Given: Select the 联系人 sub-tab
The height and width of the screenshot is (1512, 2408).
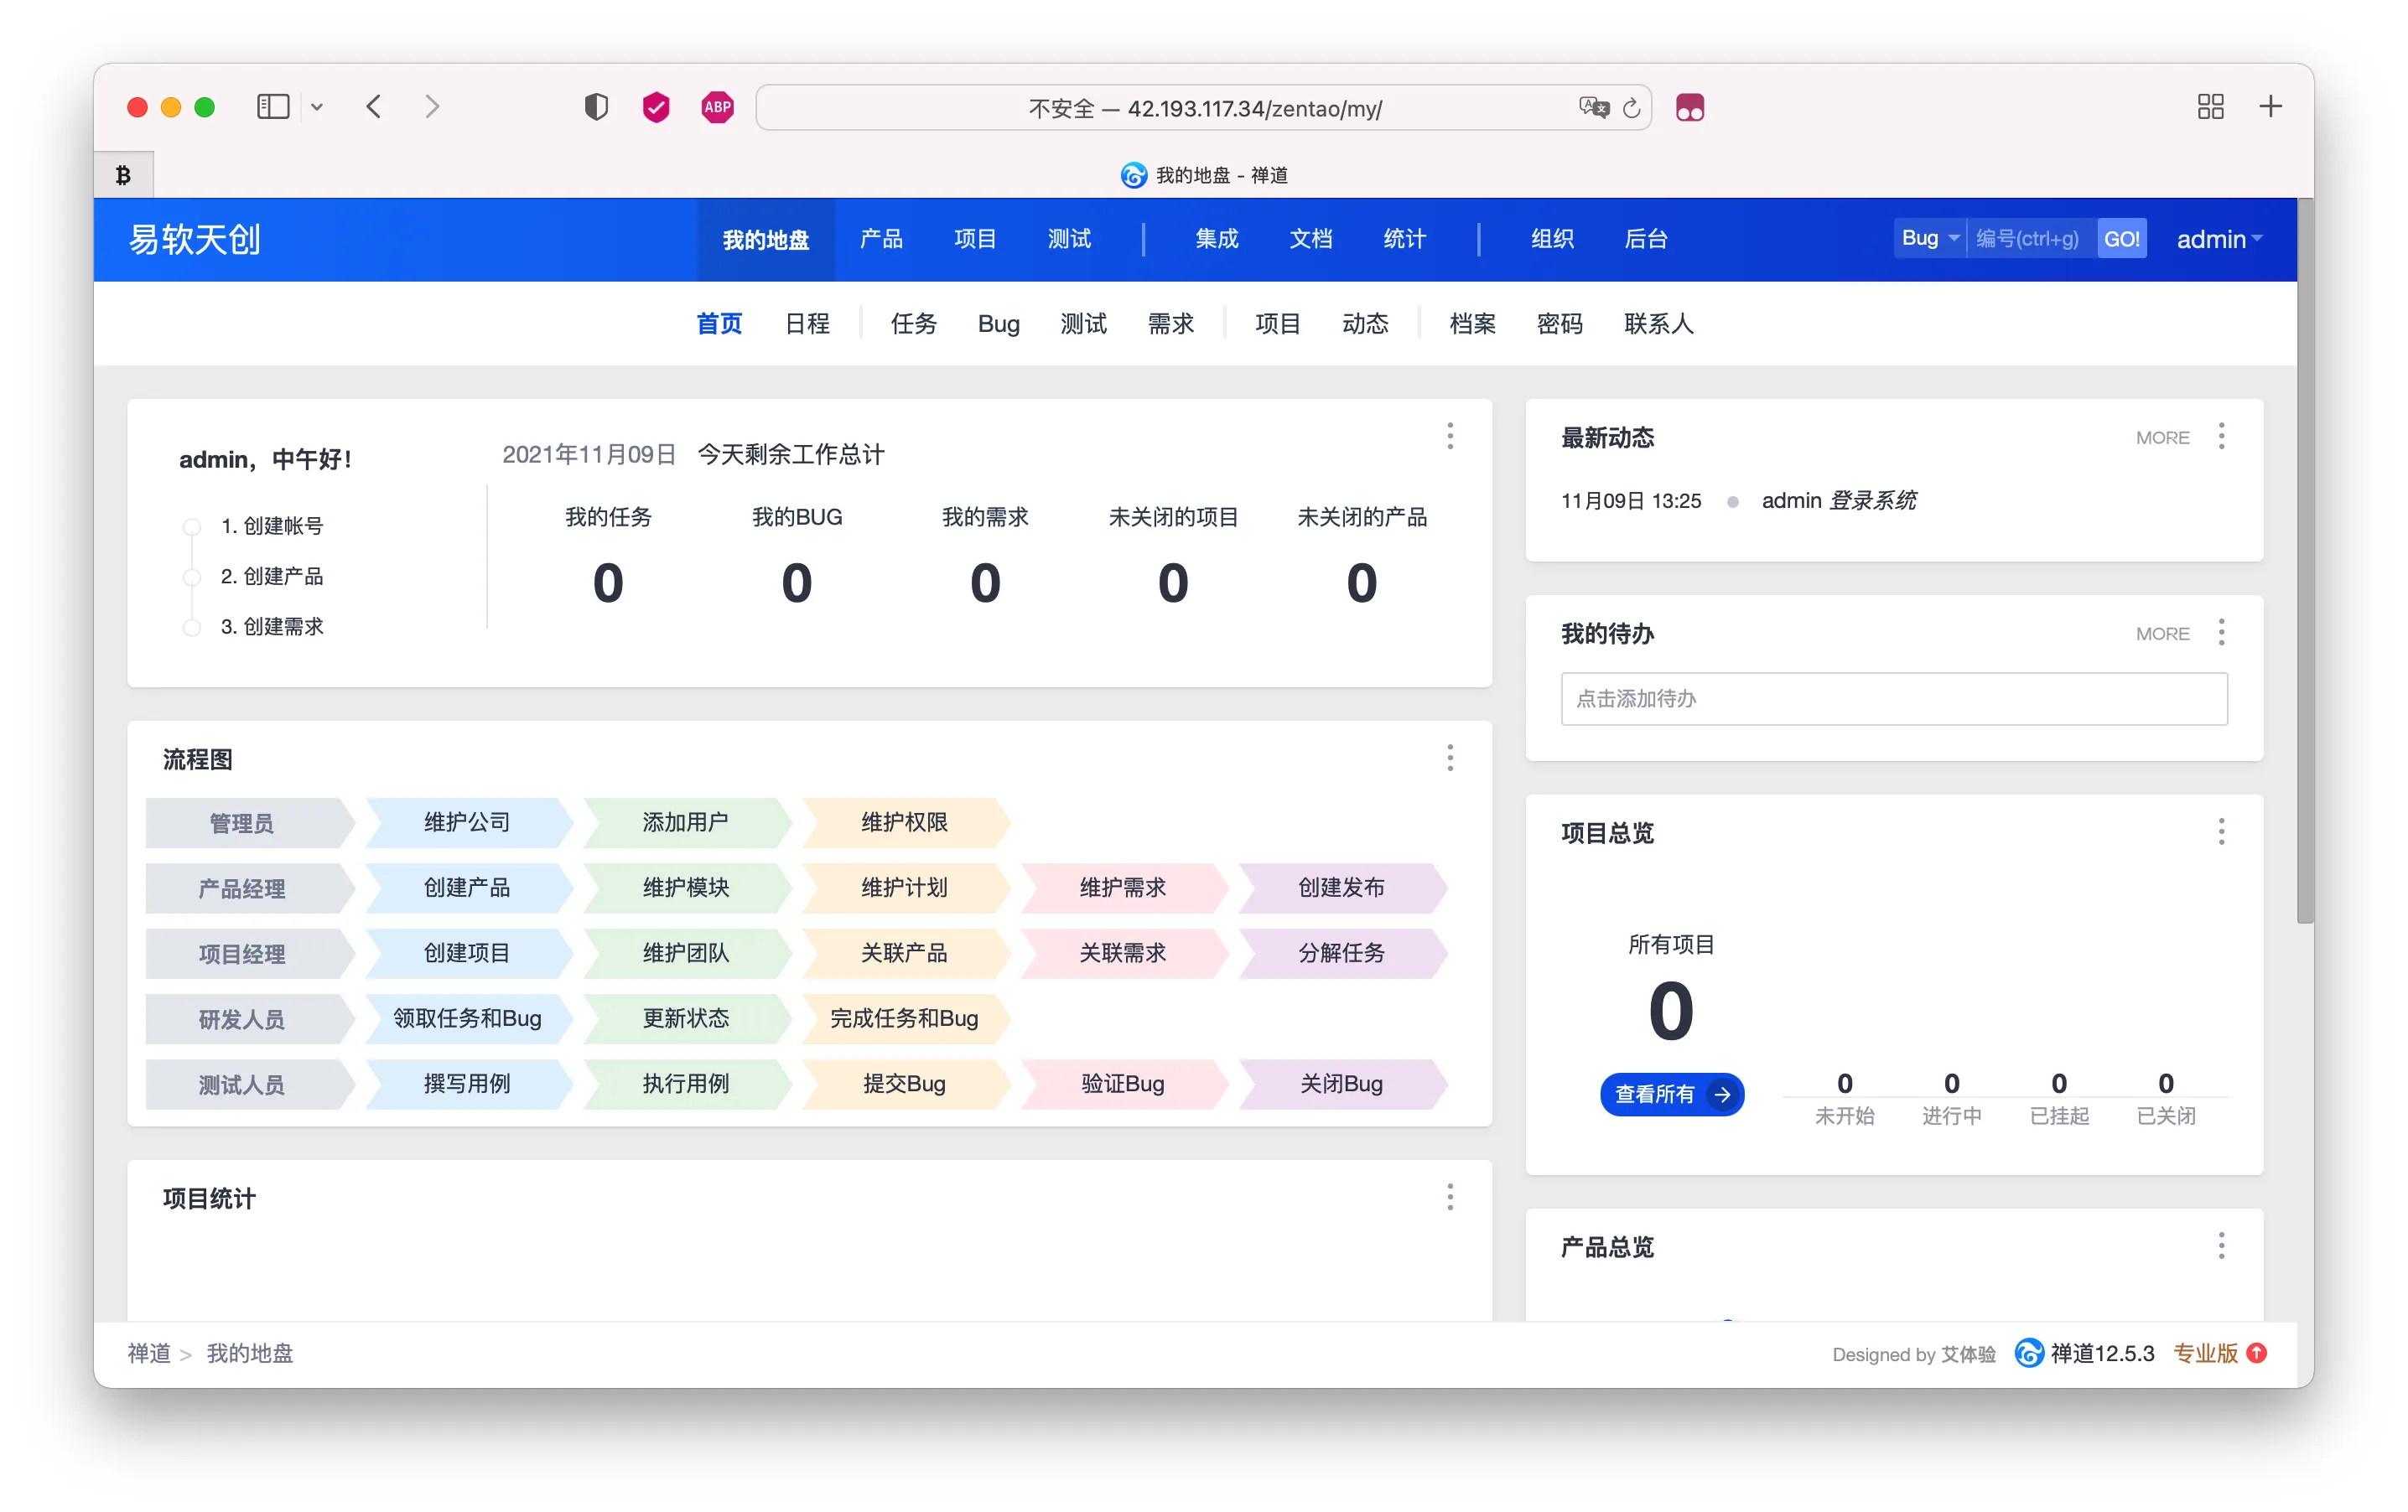Looking at the screenshot, I should (1658, 324).
